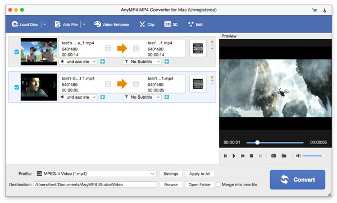This screenshot has width=337, height=203.
Task: Click the register key icon
Action: (x=325, y=10)
